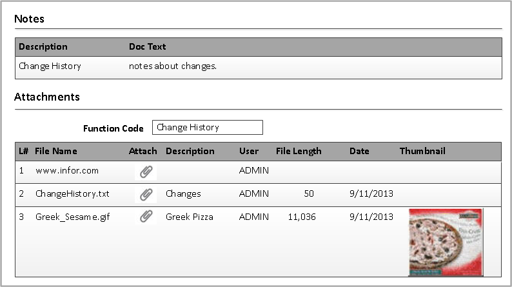Image resolution: width=512 pixels, height=287 pixels.
Task: Click the 'notes about changes.' doc text
Action: (172, 66)
